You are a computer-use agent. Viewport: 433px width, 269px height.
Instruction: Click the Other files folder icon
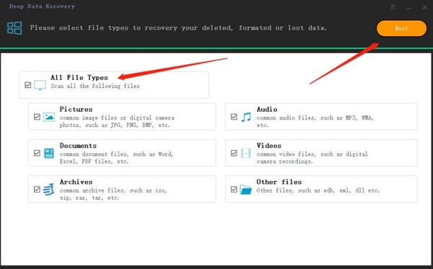(x=246, y=190)
